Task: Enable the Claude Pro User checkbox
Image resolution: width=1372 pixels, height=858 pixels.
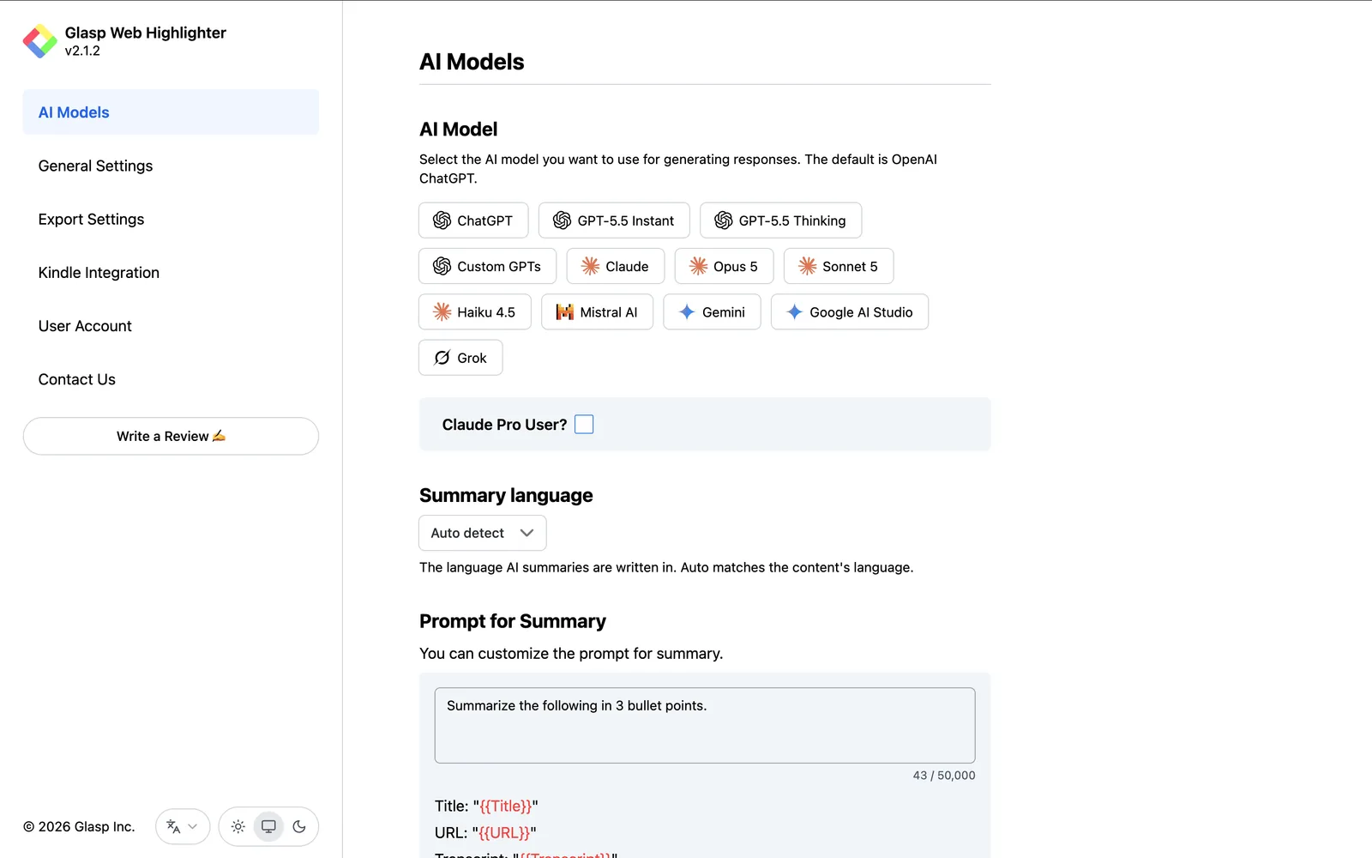Action: pyautogui.click(x=584, y=425)
